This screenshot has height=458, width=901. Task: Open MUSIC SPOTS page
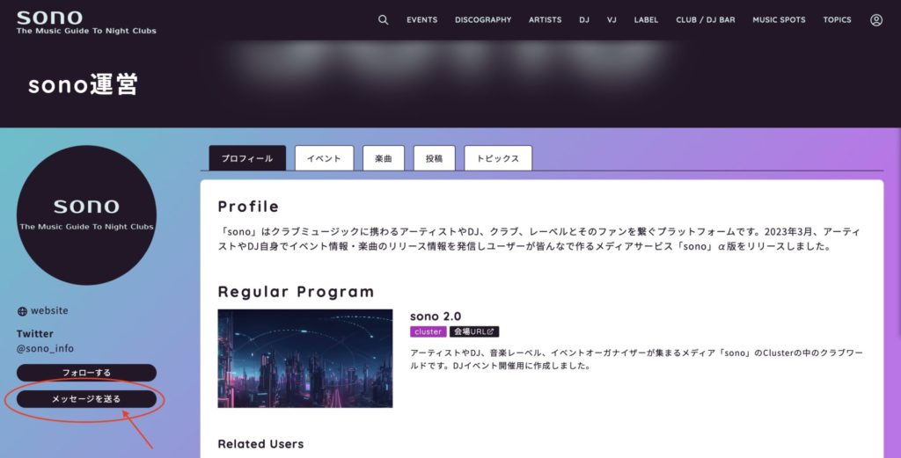[779, 20]
